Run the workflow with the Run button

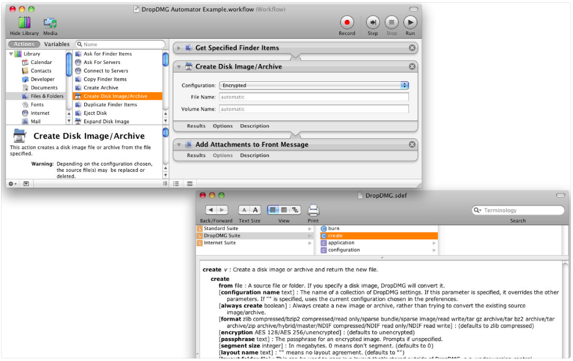click(410, 23)
